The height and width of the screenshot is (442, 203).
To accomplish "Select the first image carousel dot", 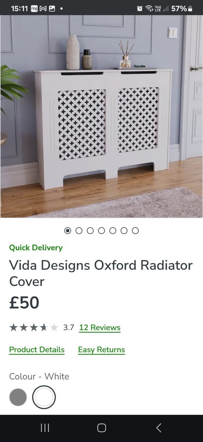I will click(68, 230).
